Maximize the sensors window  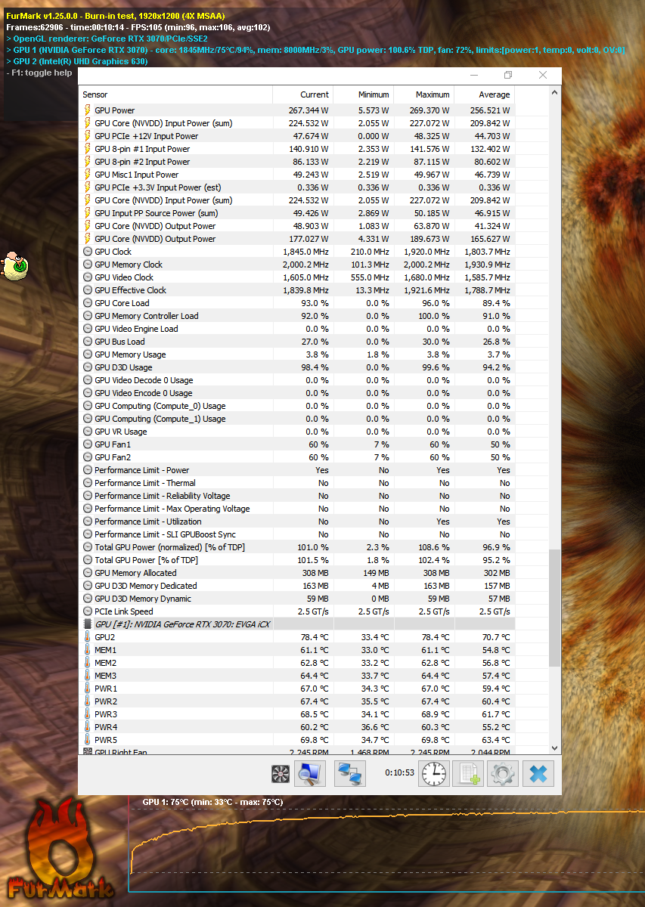[508, 75]
